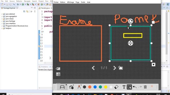The image size is (170, 95).
Task: Toggle Link with Editor in Package Explorer
Action: (27, 11)
